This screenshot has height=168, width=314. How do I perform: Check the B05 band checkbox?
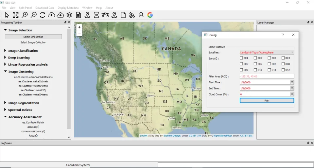241,64
